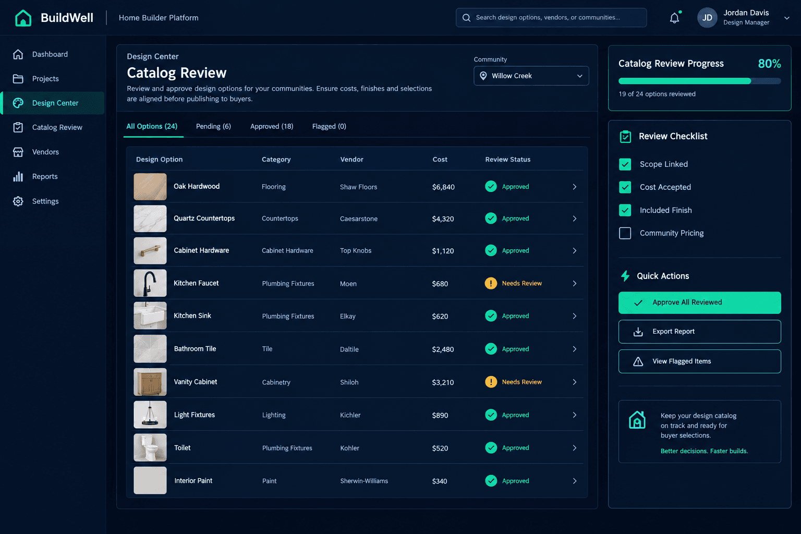Click the download icon on Export Report
The image size is (801, 534).
638,332
